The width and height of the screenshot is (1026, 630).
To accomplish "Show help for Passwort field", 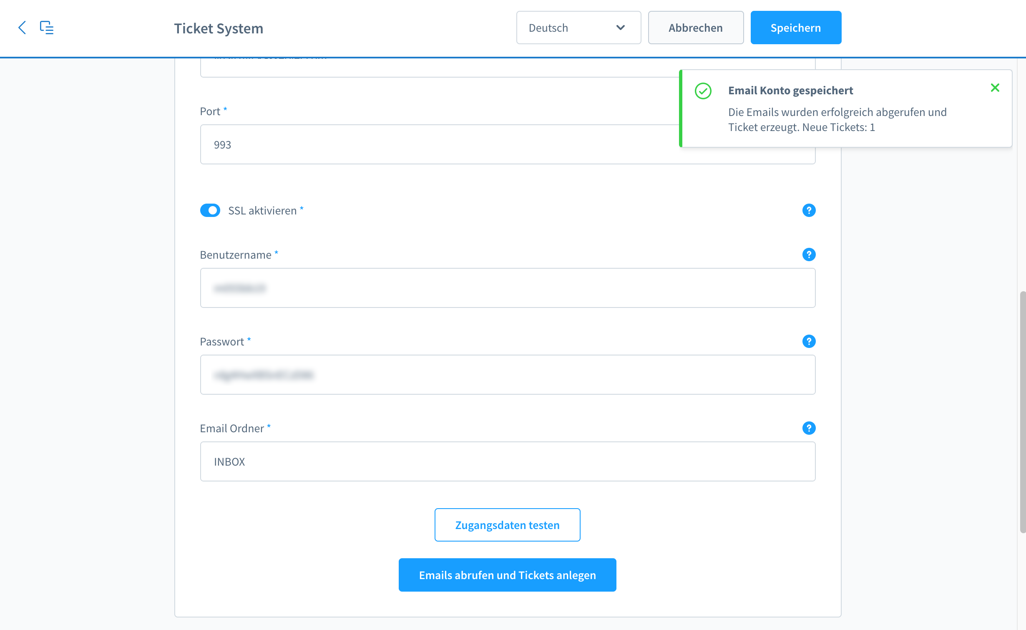I will pos(809,341).
